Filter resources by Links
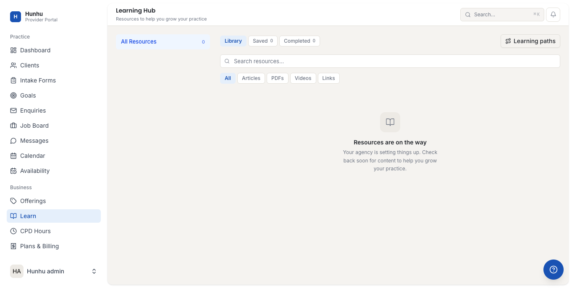572x288 pixels. (x=329, y=78)
